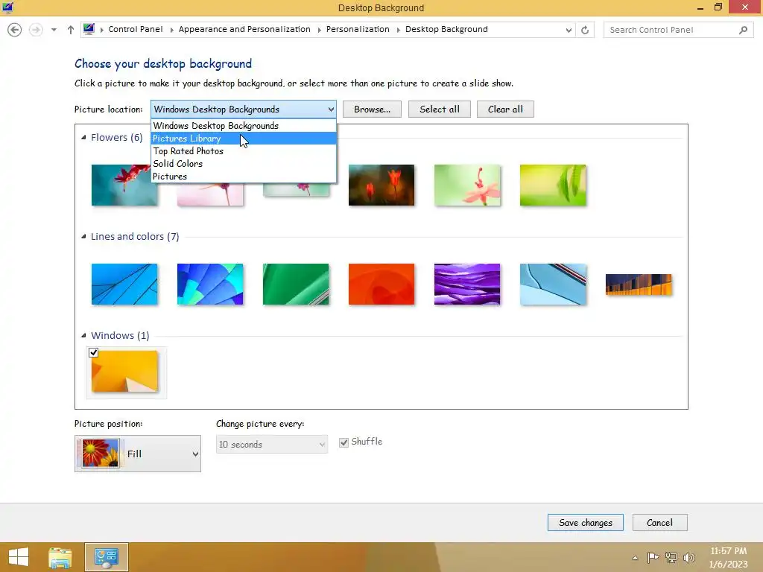Open File Explorer from the taskbar
Screen dimensions: 763x572
coord(60,557)
